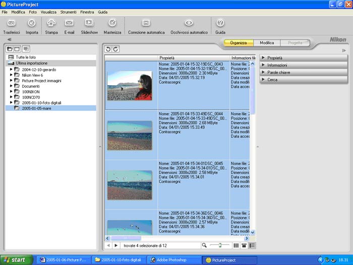
Task: Open the Guida menu
Action: (x=102, y=12)
